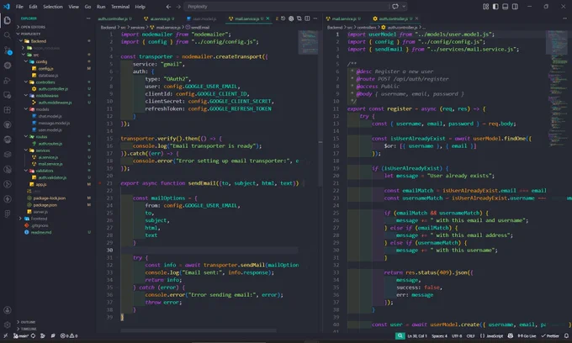The image size is (572, 343).
Task: Click UTF-8 encoding in status bar
Action: [x=457, y=335]
